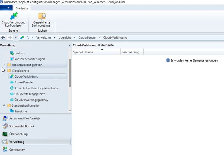224x155 pixels.
Task: Click Standorte node icon
Action: click(11, 111)
